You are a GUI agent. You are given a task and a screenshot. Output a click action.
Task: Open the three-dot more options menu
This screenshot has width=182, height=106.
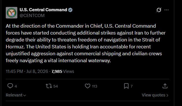pyautogui.click(x=166, y=10)
